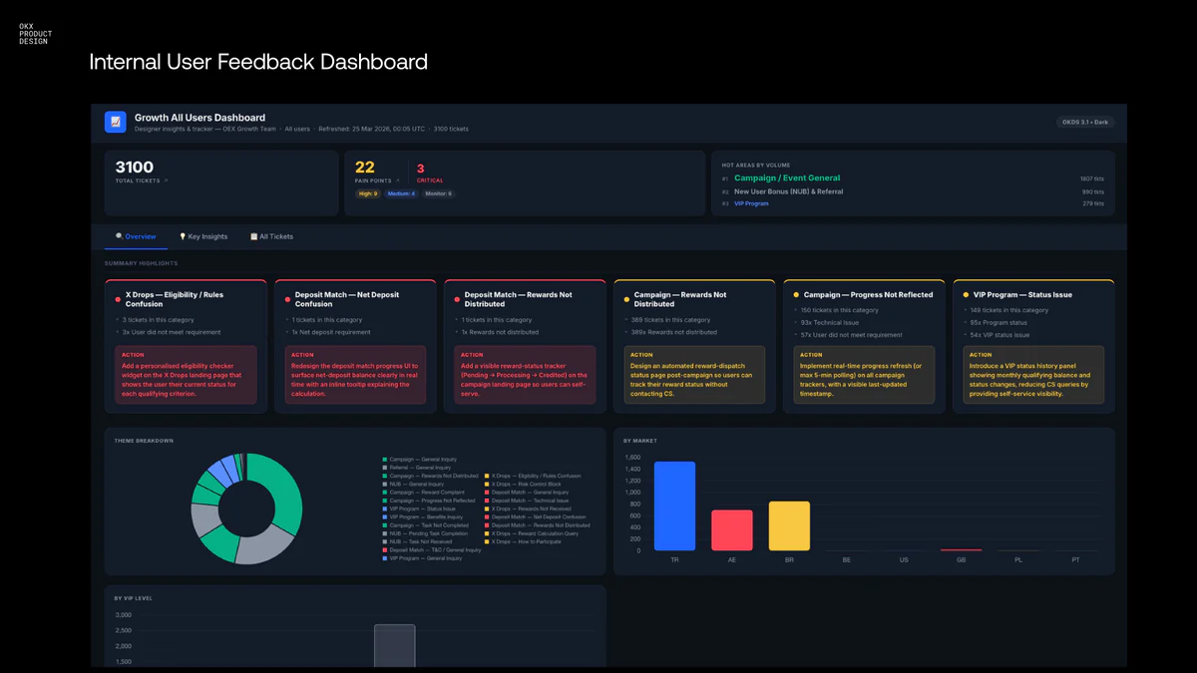Screen dimensions: 1197x673
Task: Click yellow dot on VIP Program Status Issue card
Action: point(966,295)
